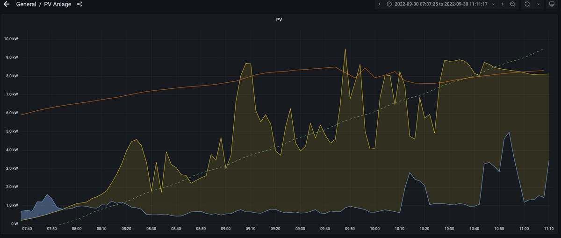The width and height of the screenshot is (561, 238).
Task: Open the time range picker
Action: coord(441,4)
